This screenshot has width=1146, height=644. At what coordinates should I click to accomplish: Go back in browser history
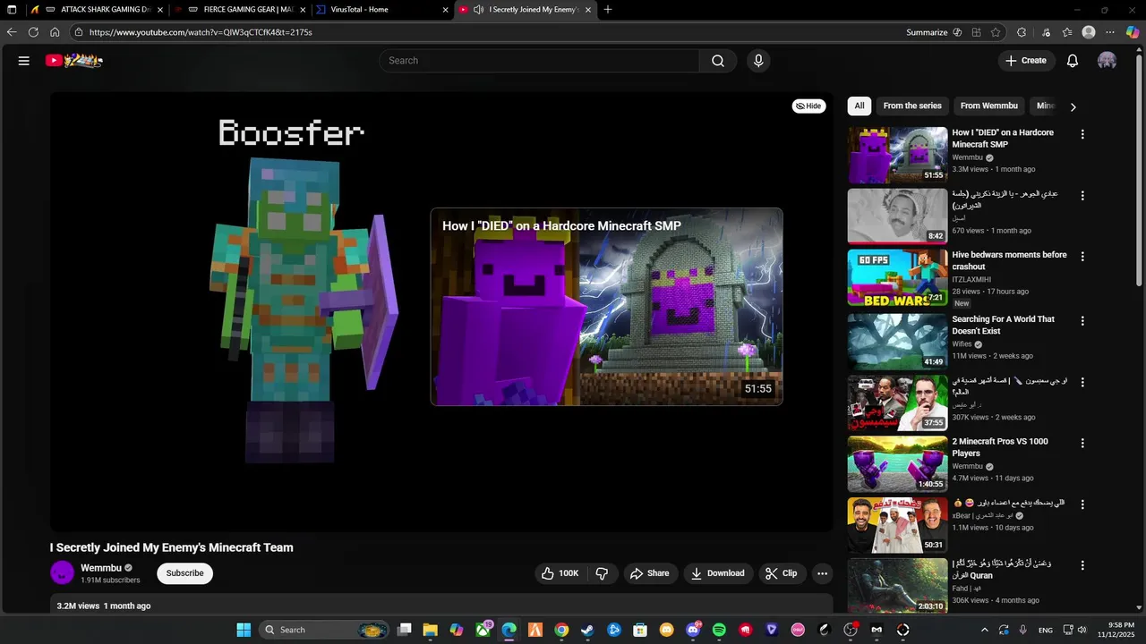tap(12, 32)
